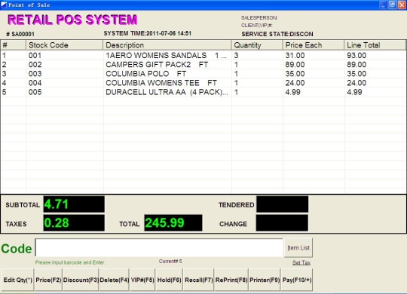Click the empty TENDERED display box

point(282,204)
